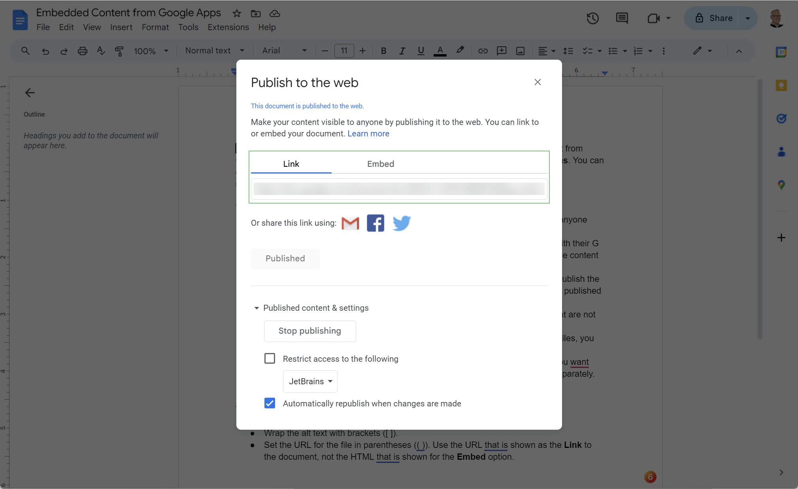Share link via Facebook icon
This screenshot has width=798, height=489.
coord(375,223)
